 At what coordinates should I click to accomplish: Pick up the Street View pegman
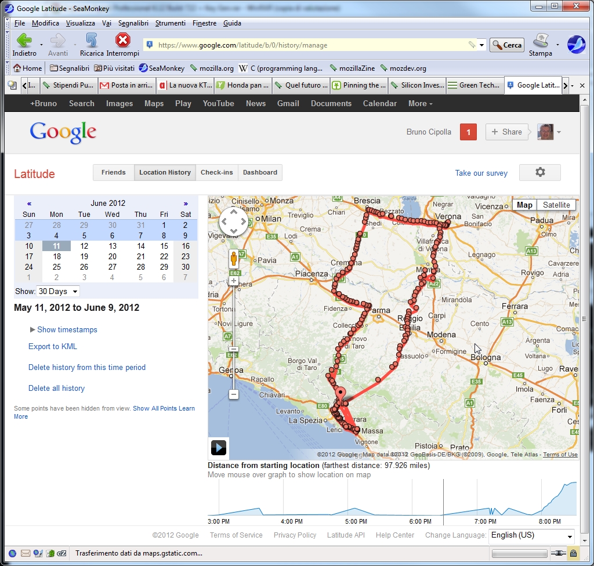pyautogui.click(x=234, y=259)
